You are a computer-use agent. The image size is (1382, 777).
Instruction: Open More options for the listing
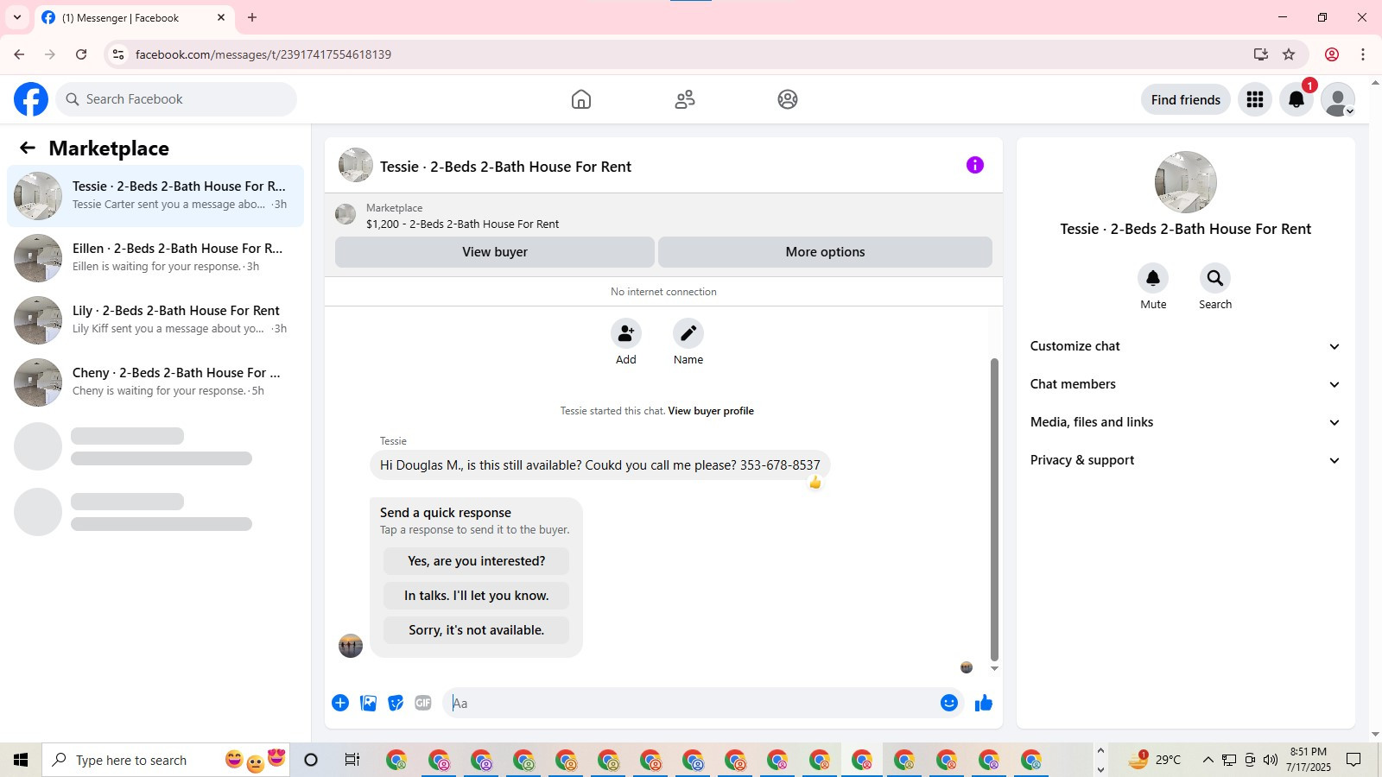(825, 252)
